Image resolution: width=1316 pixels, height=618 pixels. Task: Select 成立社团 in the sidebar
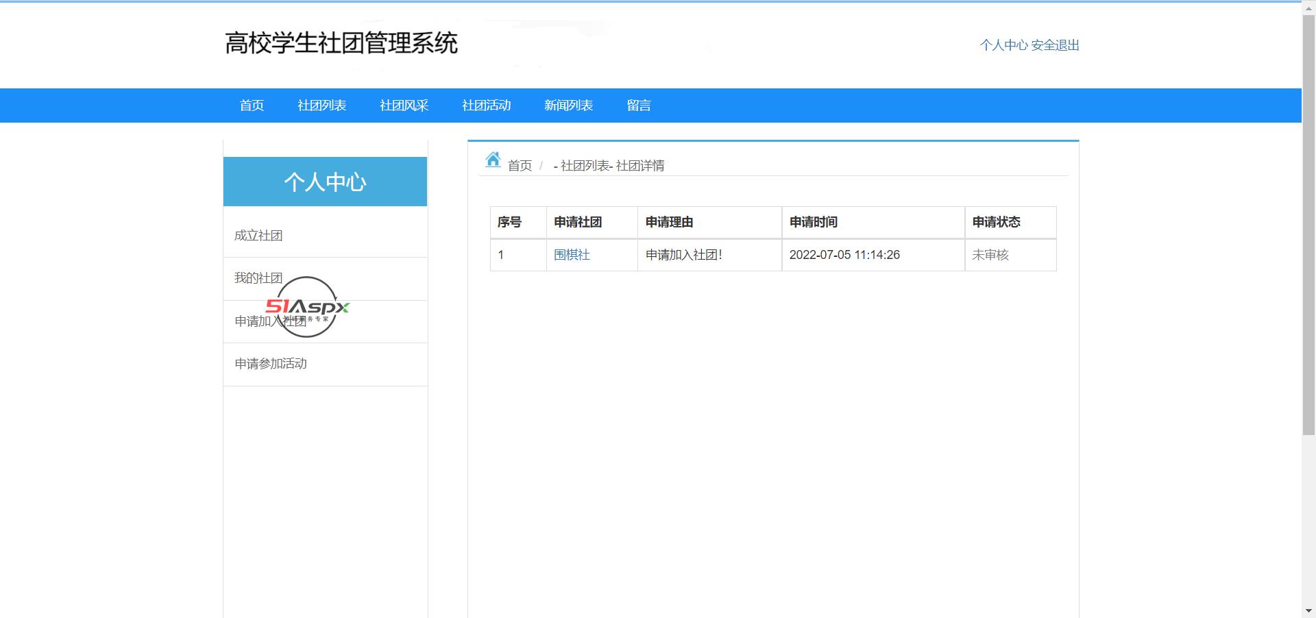click(258, 236)
